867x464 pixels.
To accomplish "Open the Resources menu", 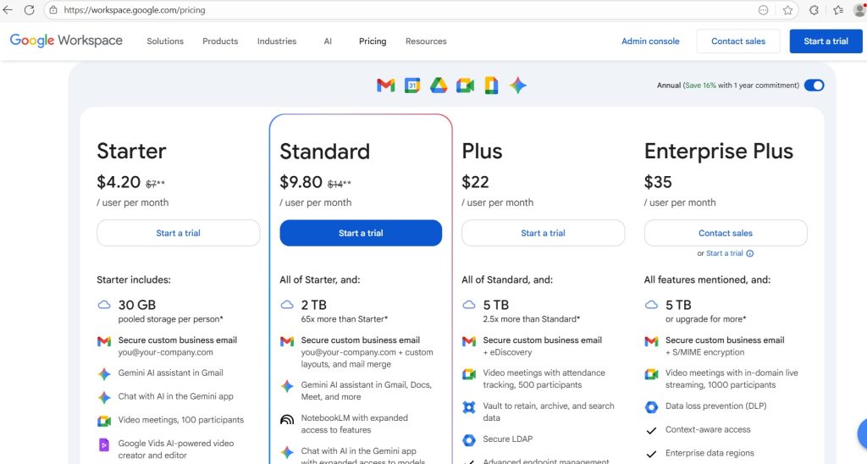I will click(426, 41).
